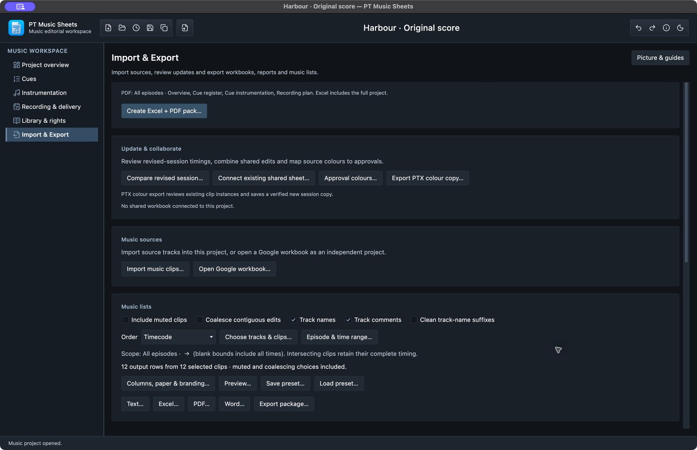Open Library & rights
This screenshot has height=450, width=697.
coord(52,121)
